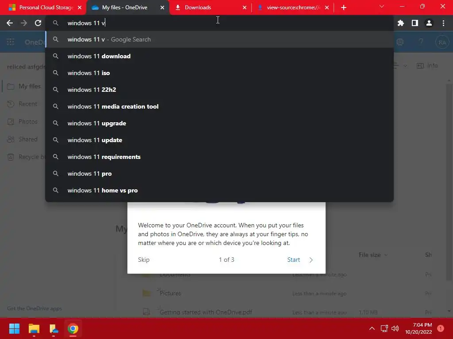This screenshot has width=453, height=339.
Task: Select 'windows 11 v - Google Search' suggestion
Action: point(219,39)
